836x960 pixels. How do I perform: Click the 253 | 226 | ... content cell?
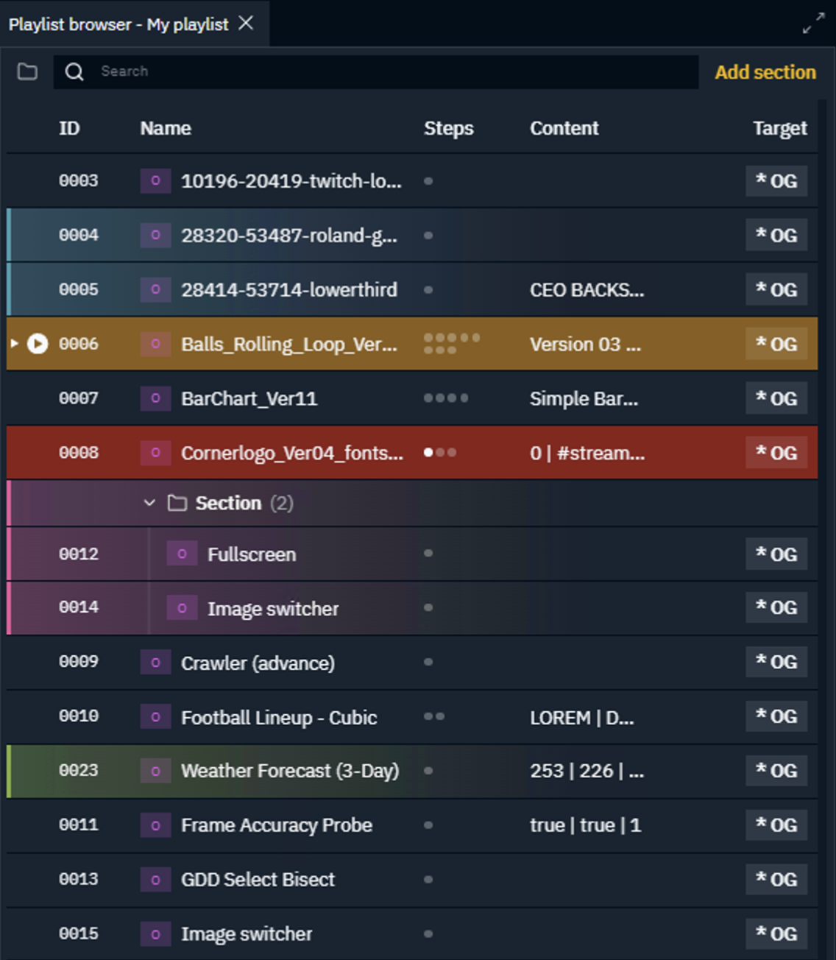587,771
